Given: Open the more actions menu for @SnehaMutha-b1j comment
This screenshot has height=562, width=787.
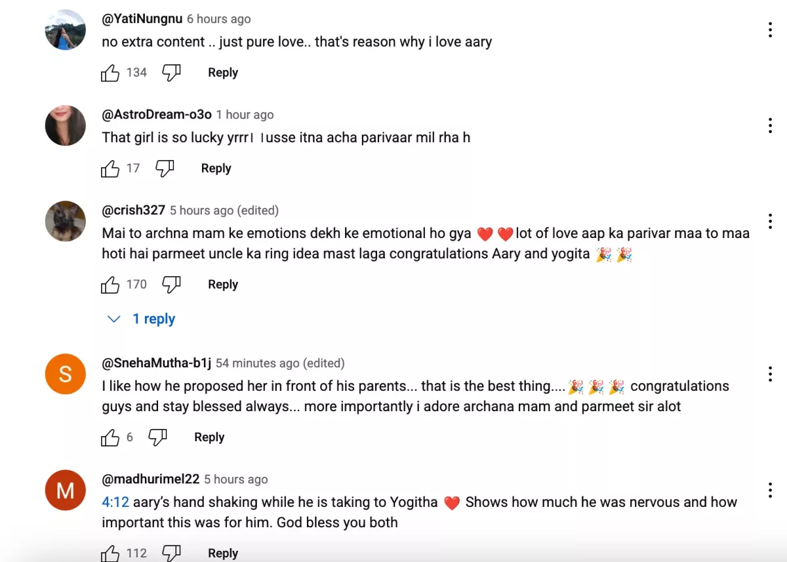Looking at the screenshot, I should click(x=770, y=374).
